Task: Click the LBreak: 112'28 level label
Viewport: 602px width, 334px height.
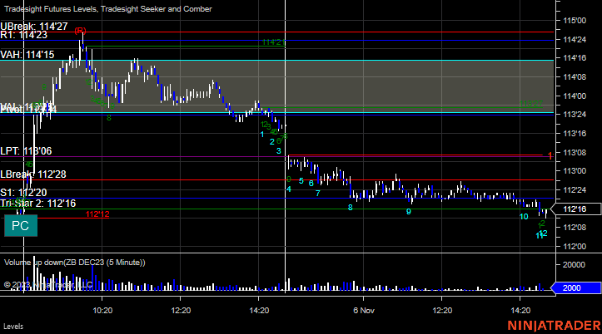Action: click(33, 174)
